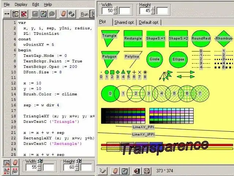
Task: Decrease the top Height value of 45
Action: coord(153,12)
